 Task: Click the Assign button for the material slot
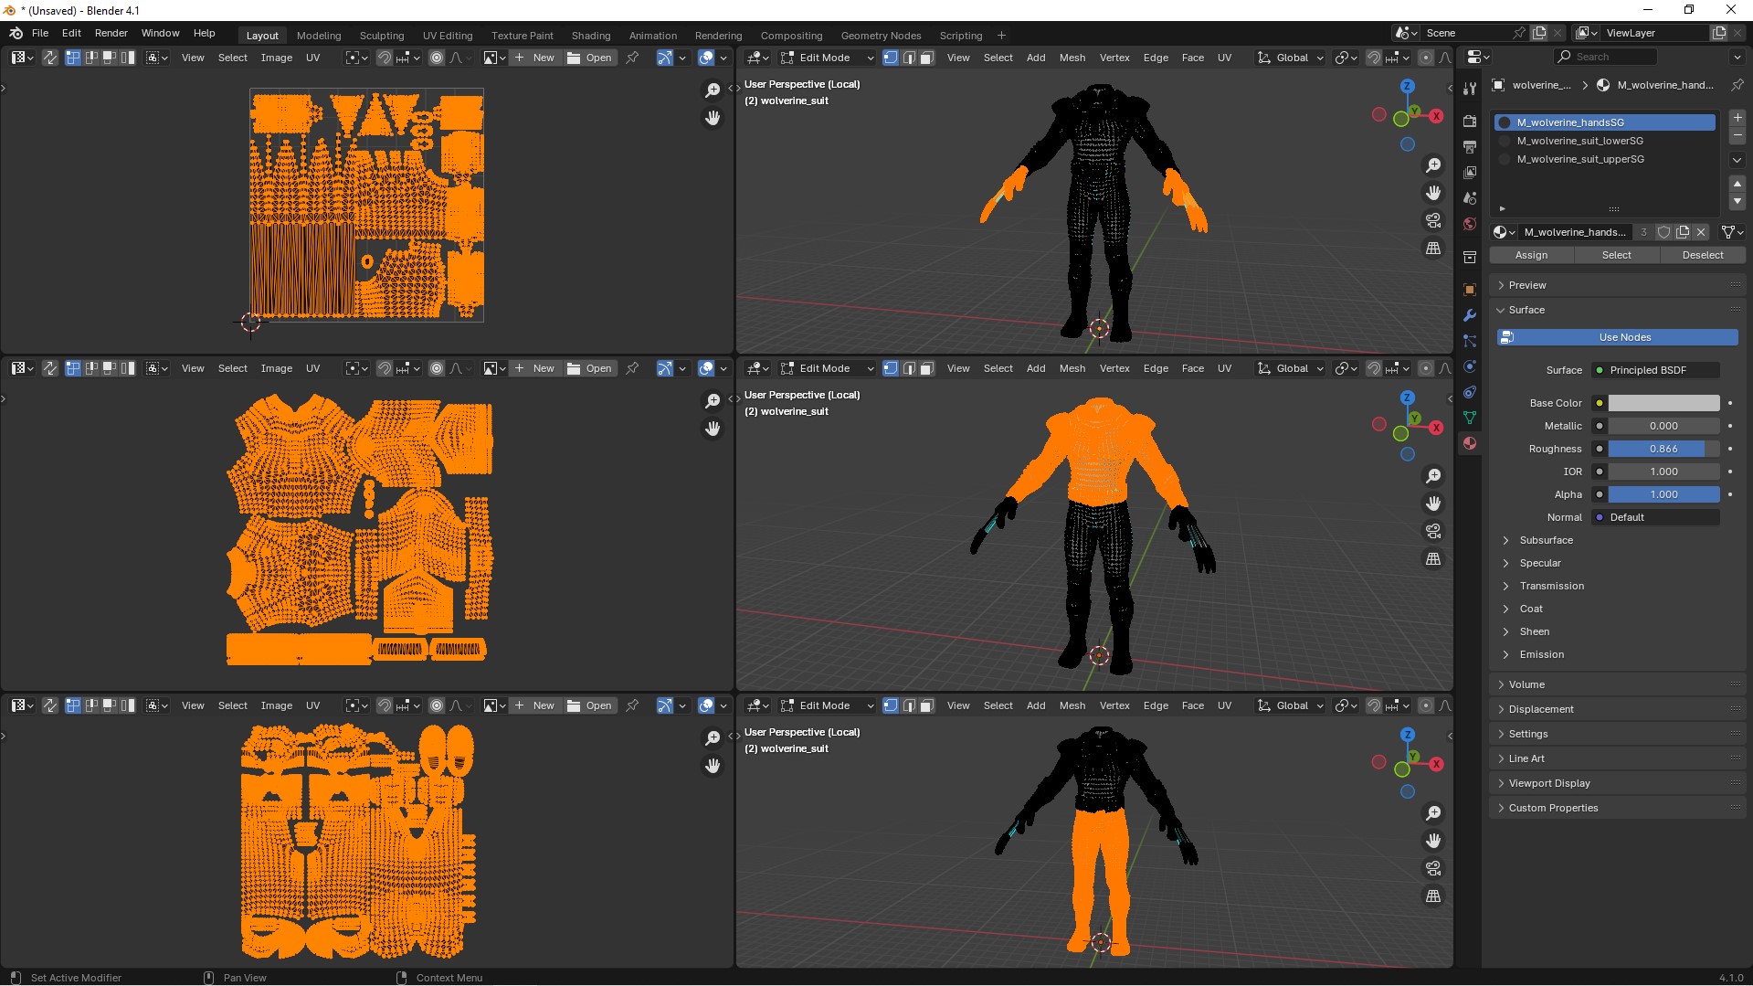1530,255
